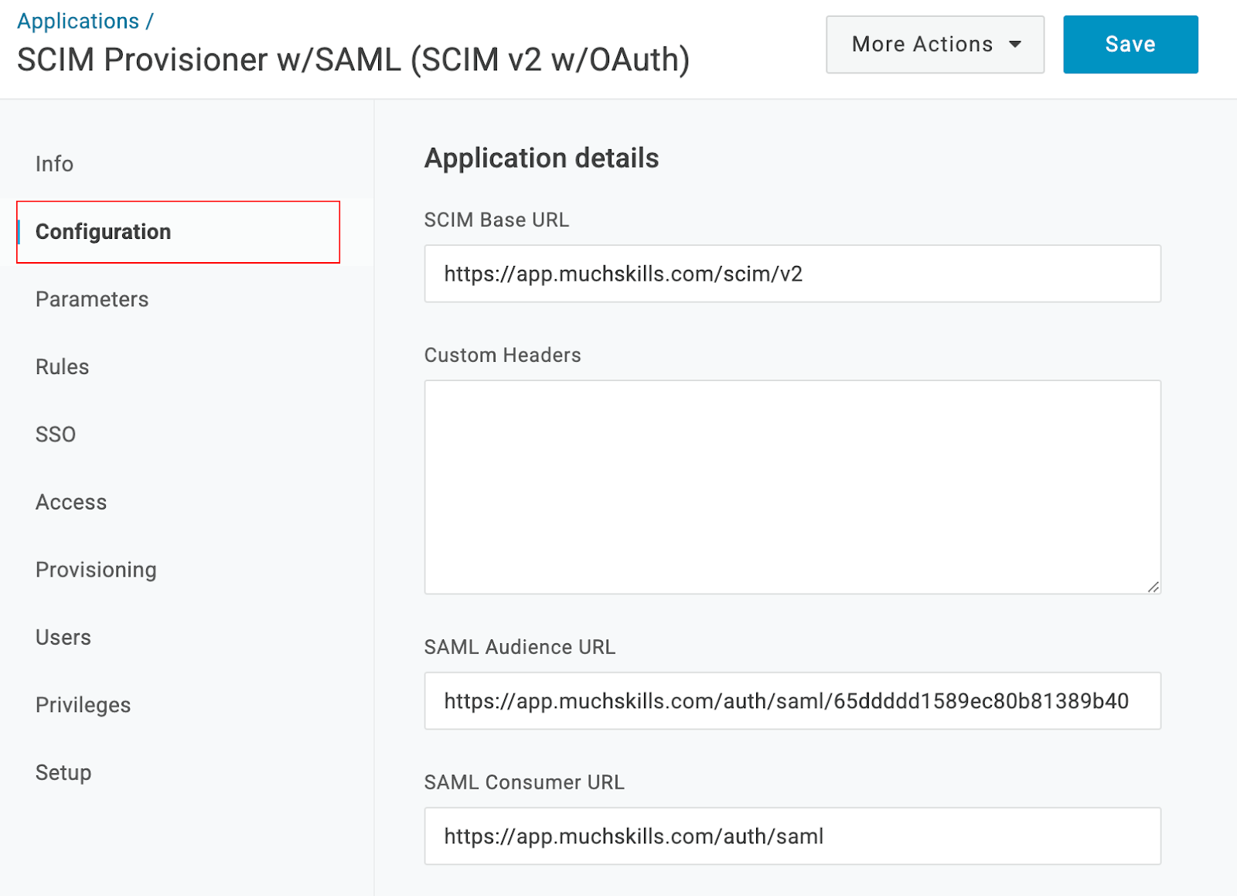Click the Custom Headers label
Screen dimensions: 1237x896
(x=503, y=356)
